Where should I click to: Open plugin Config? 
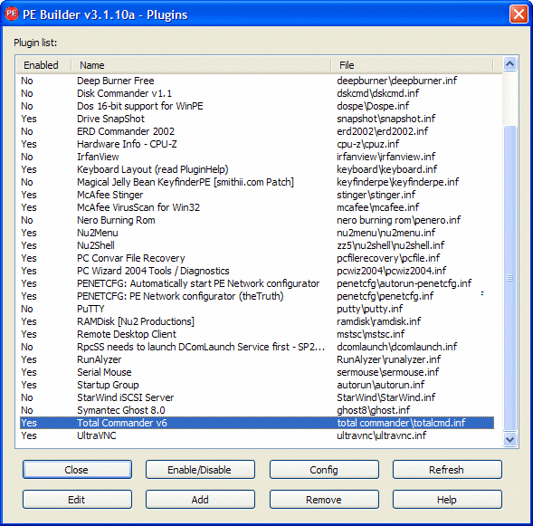(x=324, y=470)
